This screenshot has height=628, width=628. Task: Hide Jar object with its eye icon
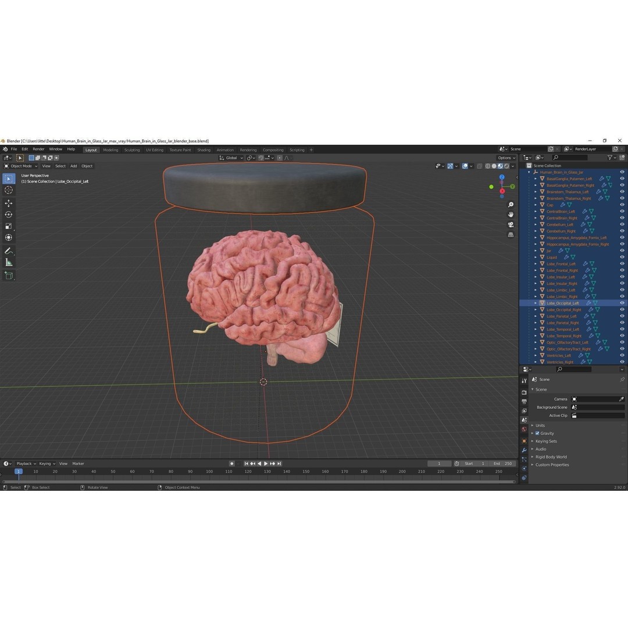click(x=622, y=251)
